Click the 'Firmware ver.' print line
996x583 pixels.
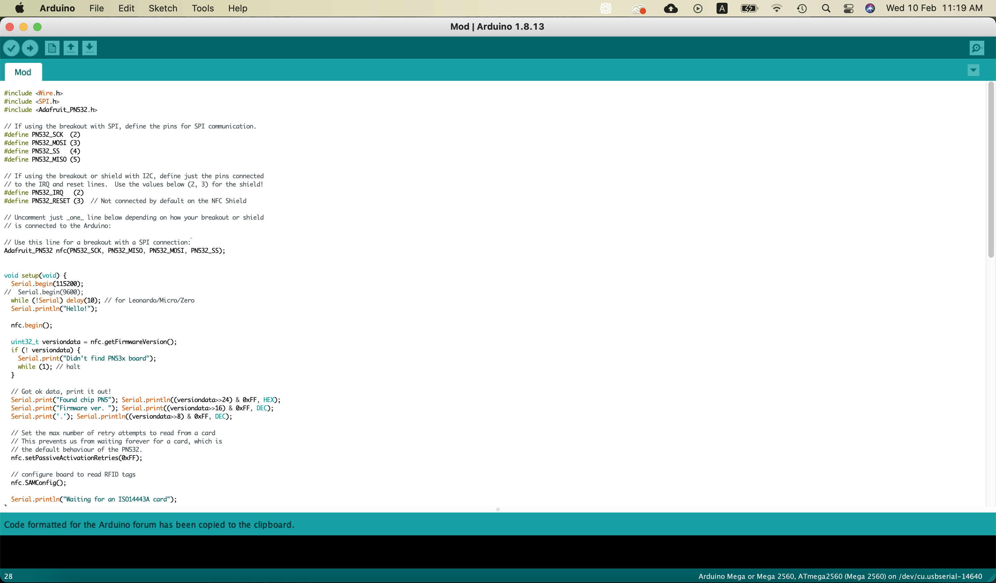click(142, 408)
